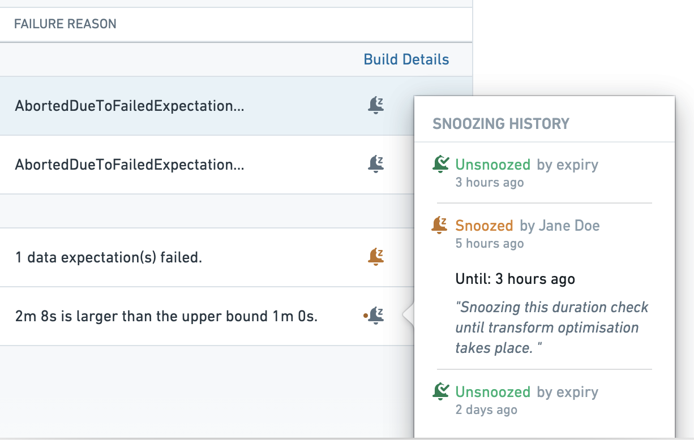694x440 pixels.
Task: Click snooze bell in second AbortedDueToFailedExpectation row
Action: (376, 164)
